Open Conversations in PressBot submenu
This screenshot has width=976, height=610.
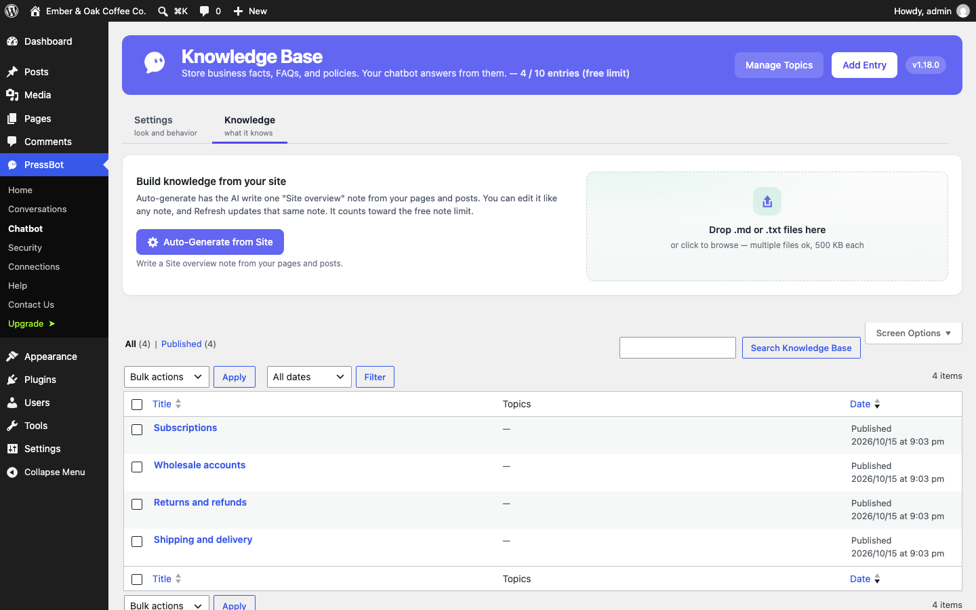coord(37,209)
